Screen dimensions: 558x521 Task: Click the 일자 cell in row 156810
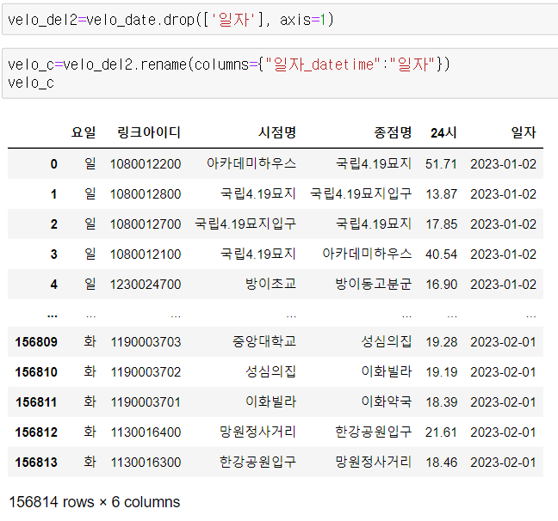(x=503, y=372)
